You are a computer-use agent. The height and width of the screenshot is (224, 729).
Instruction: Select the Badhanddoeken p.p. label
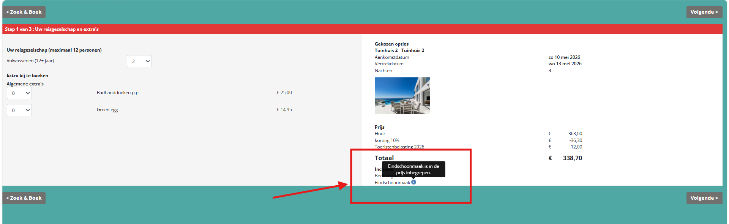coord(118,93)
